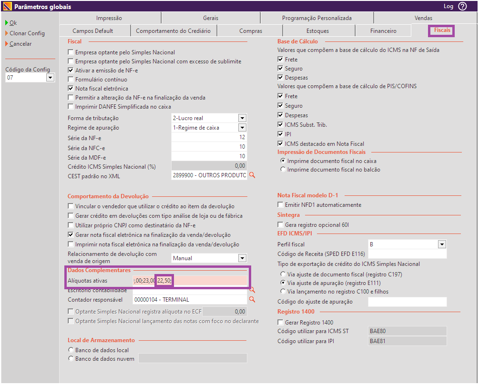Expand Forma de tributação dropdown
479x386 pixels.
pos(242,118)
